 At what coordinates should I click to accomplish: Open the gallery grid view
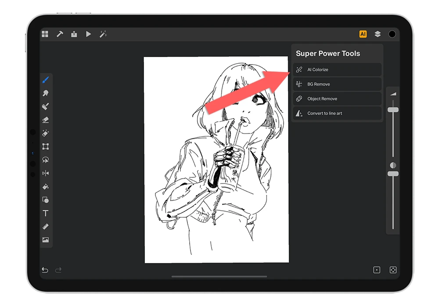click(x=45, y=34)
